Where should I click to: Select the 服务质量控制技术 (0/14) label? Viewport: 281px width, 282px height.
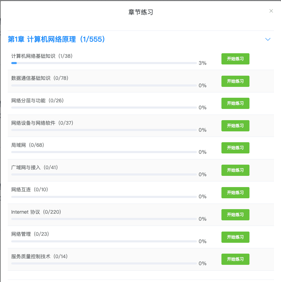click(40, 256)
